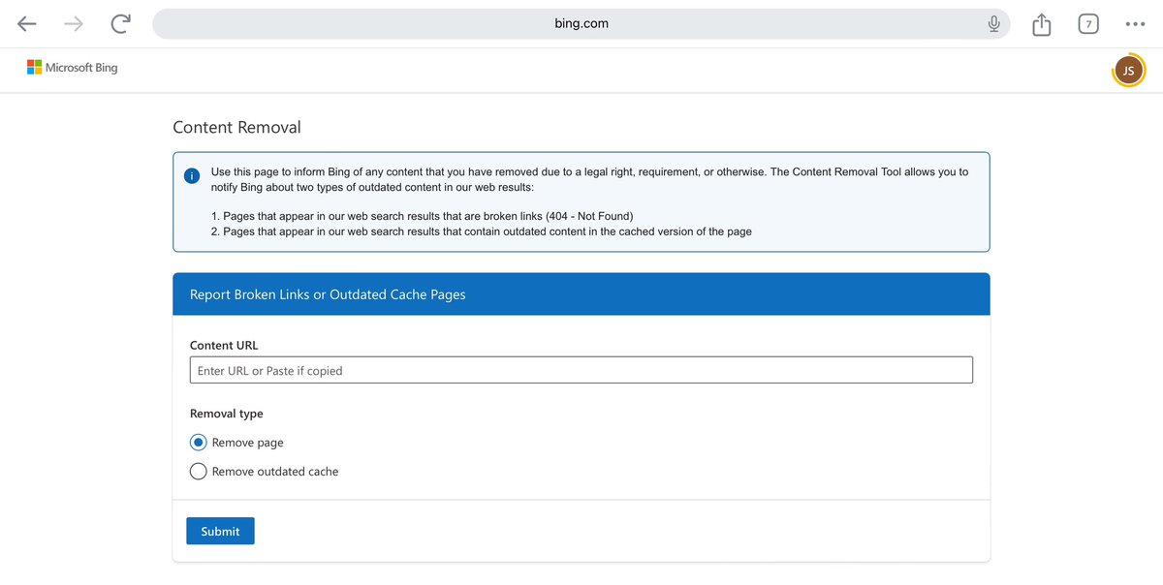This screenshot has height=585, width=1163.
Task: Reload the bing.com page
Action: pyautogui.click(x=119, y=23)
